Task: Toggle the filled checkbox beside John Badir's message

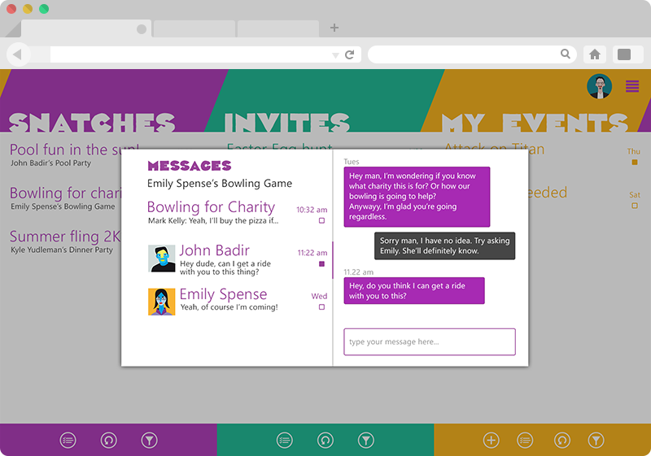Action: point(321,264)
